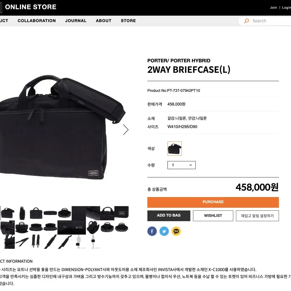Set restock alert with 재입고 알림 설정하기
291x291 pixels.
coord(257,216)
